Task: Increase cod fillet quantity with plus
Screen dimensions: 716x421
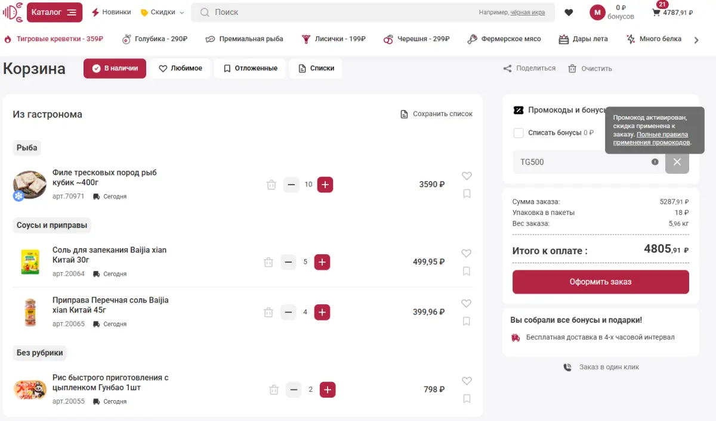Action: (x=325, y=185)
